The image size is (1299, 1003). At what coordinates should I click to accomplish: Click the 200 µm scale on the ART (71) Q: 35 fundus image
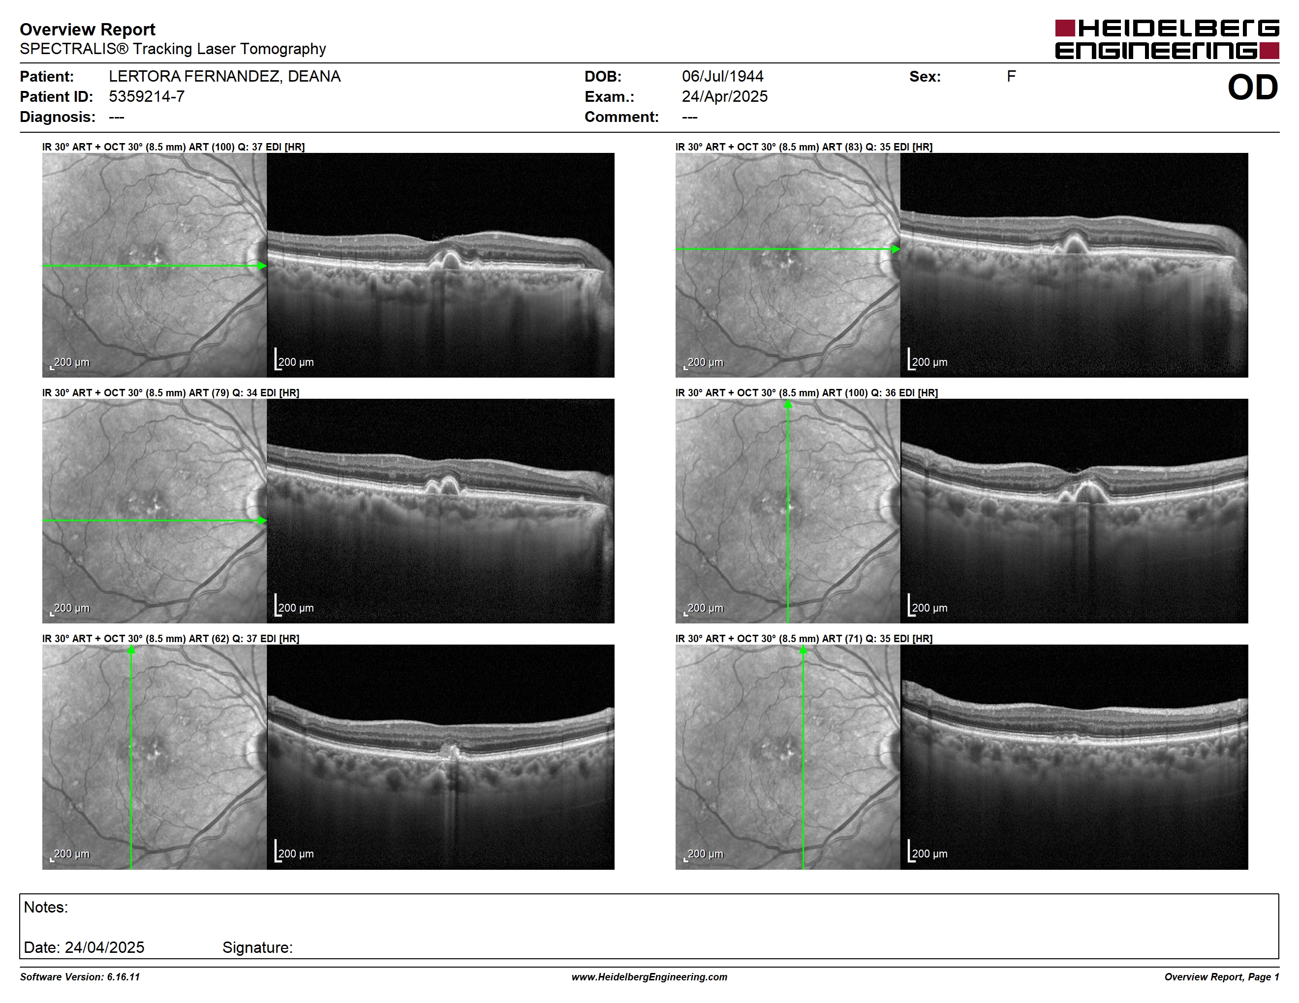[x=704, y=854]
